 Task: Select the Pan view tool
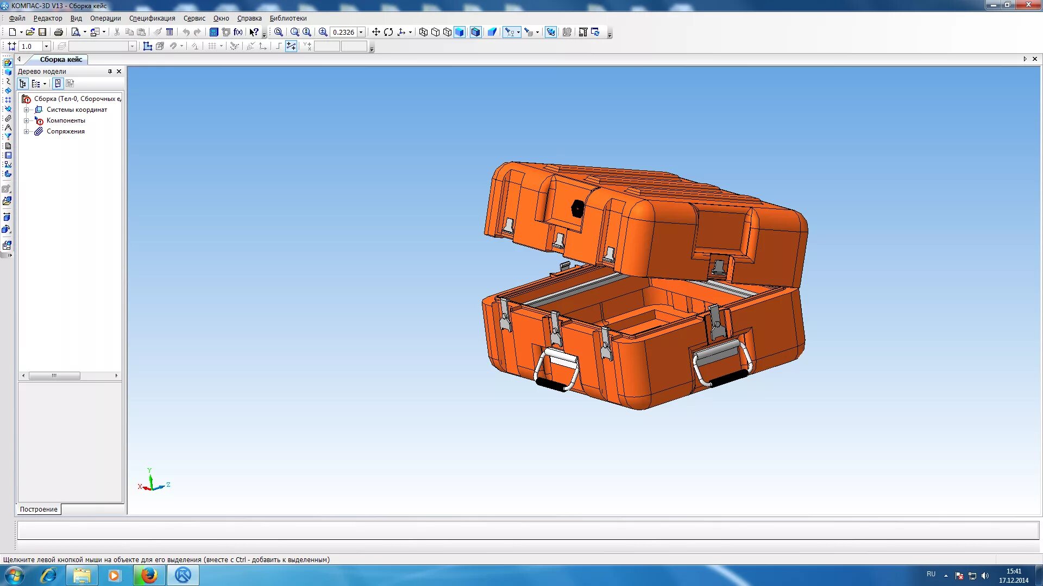(x=375, y=32)
